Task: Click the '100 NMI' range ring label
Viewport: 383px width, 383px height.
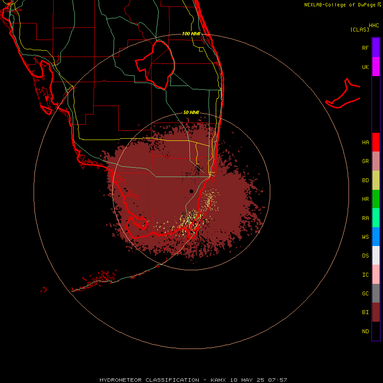Action: coord(191,34)
